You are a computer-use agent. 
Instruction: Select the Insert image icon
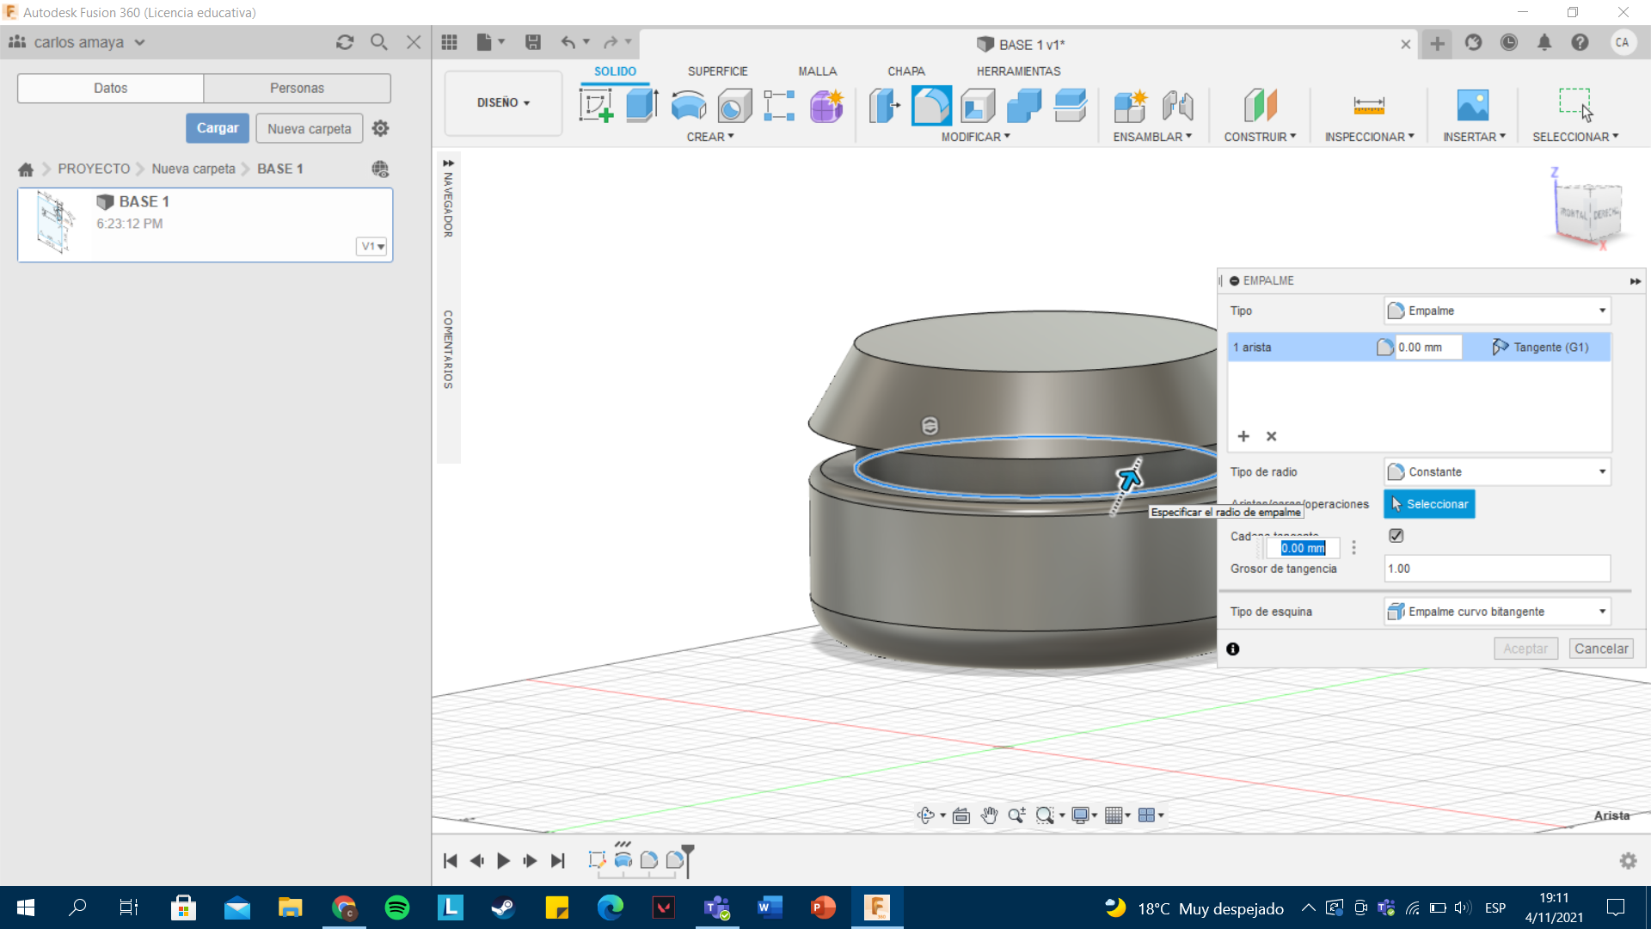[x=1473, y=106]
